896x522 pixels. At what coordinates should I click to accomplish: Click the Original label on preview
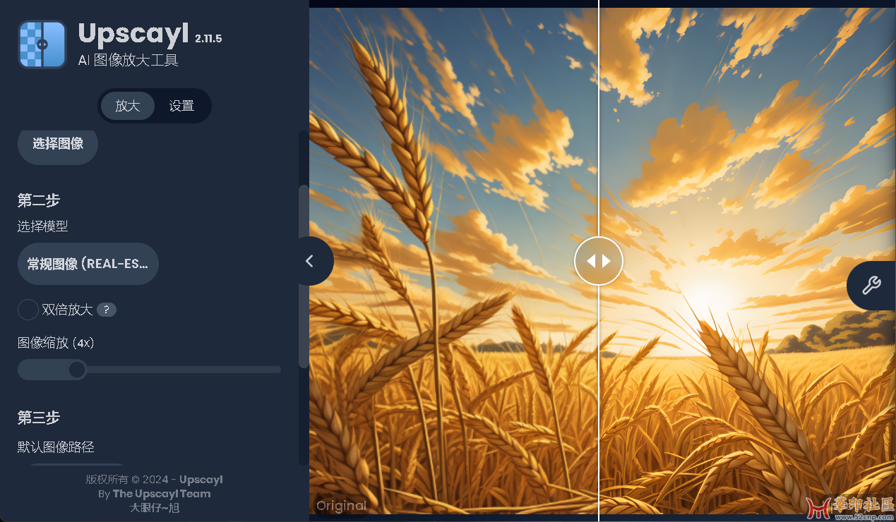[x=342, y=505]
